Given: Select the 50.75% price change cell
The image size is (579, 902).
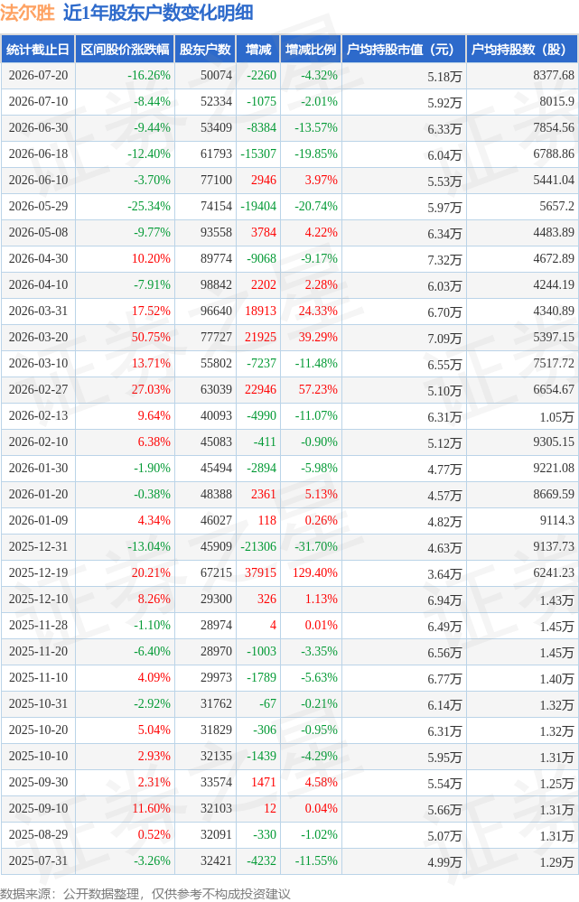Looking at the screenshot, I should [151, 337].
